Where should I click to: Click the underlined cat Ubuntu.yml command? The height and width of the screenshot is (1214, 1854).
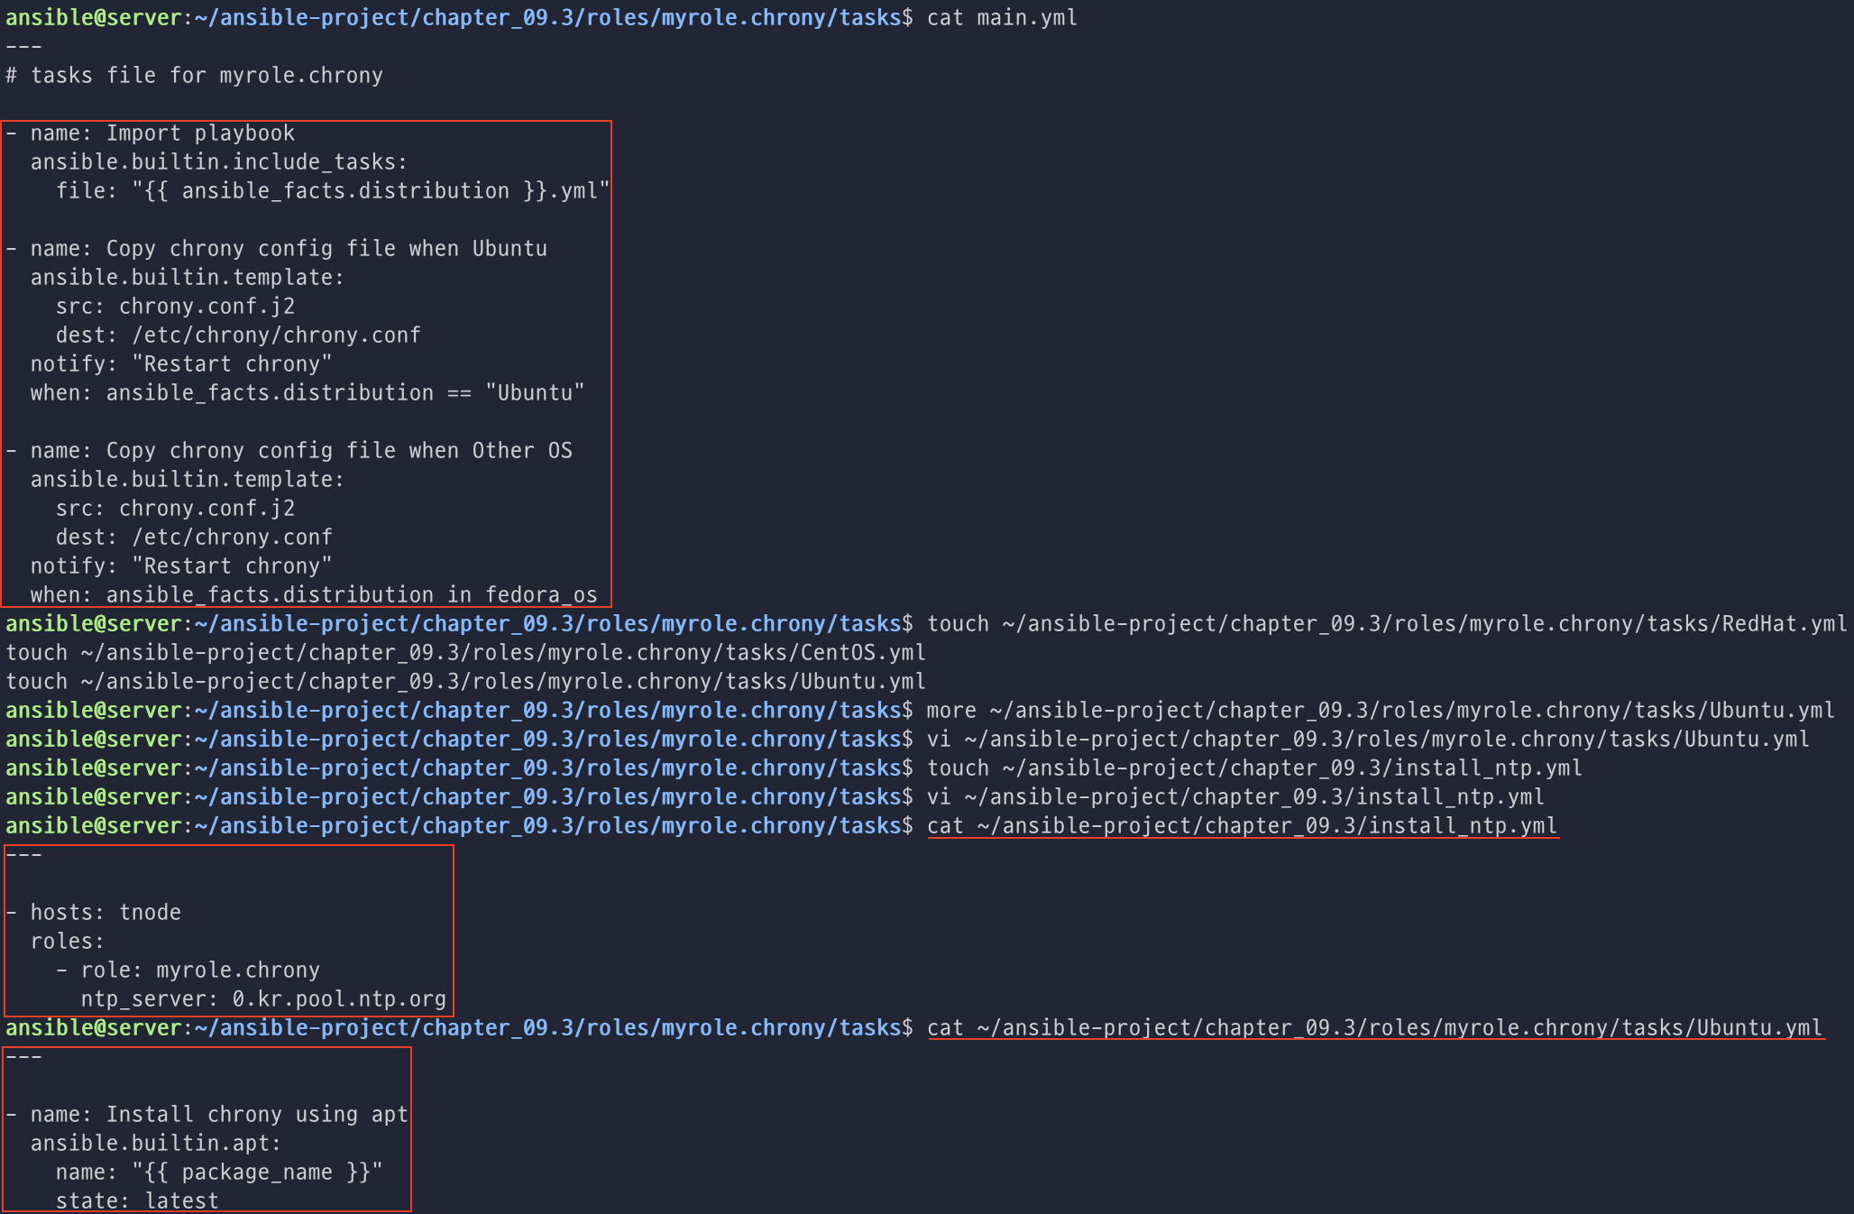(x=1374, y=1028)
